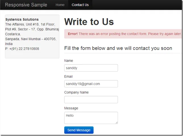Image resolution: width=183 pixels, height=136 pixels.
Task: Focus the Message textarea containing Hello
Action: point(90,118)
